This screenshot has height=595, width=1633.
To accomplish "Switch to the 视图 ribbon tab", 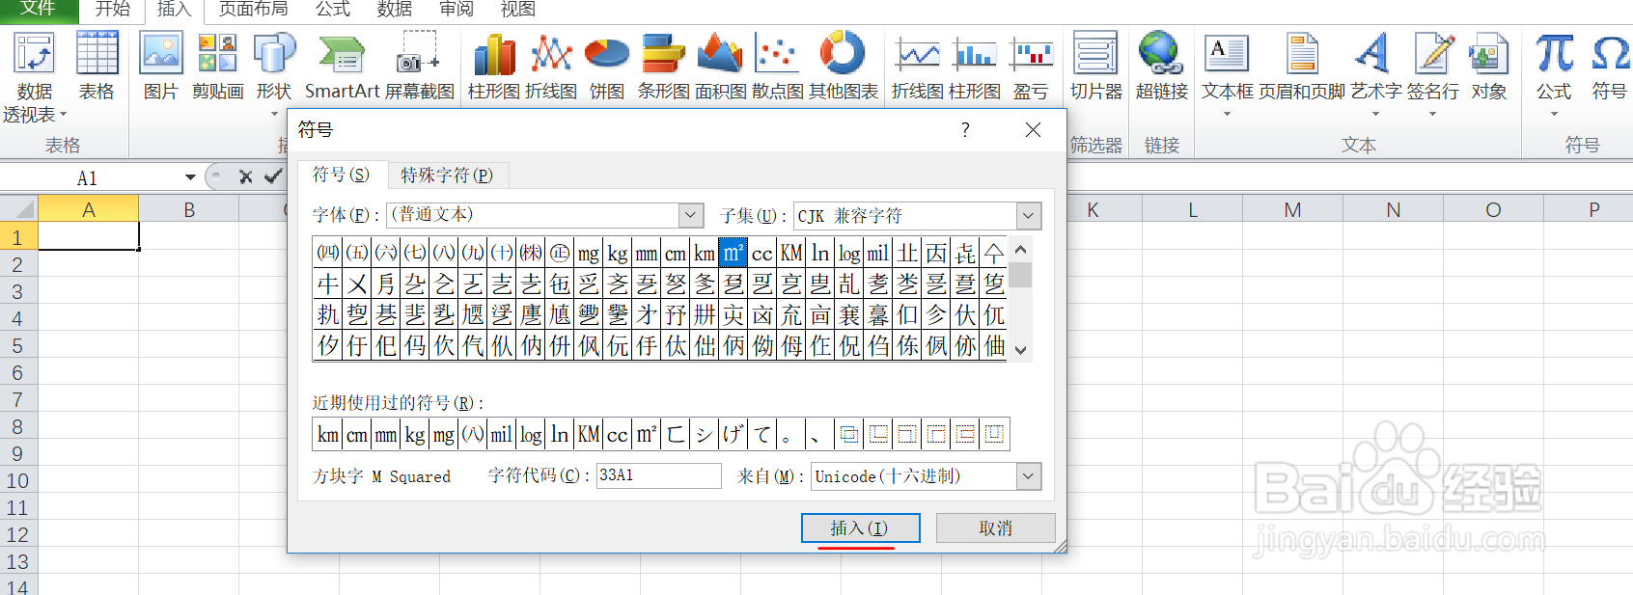I will pyautogui.click(x=517, y=10).
